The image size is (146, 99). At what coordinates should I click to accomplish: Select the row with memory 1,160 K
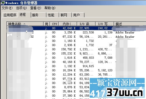coord(76,41)
